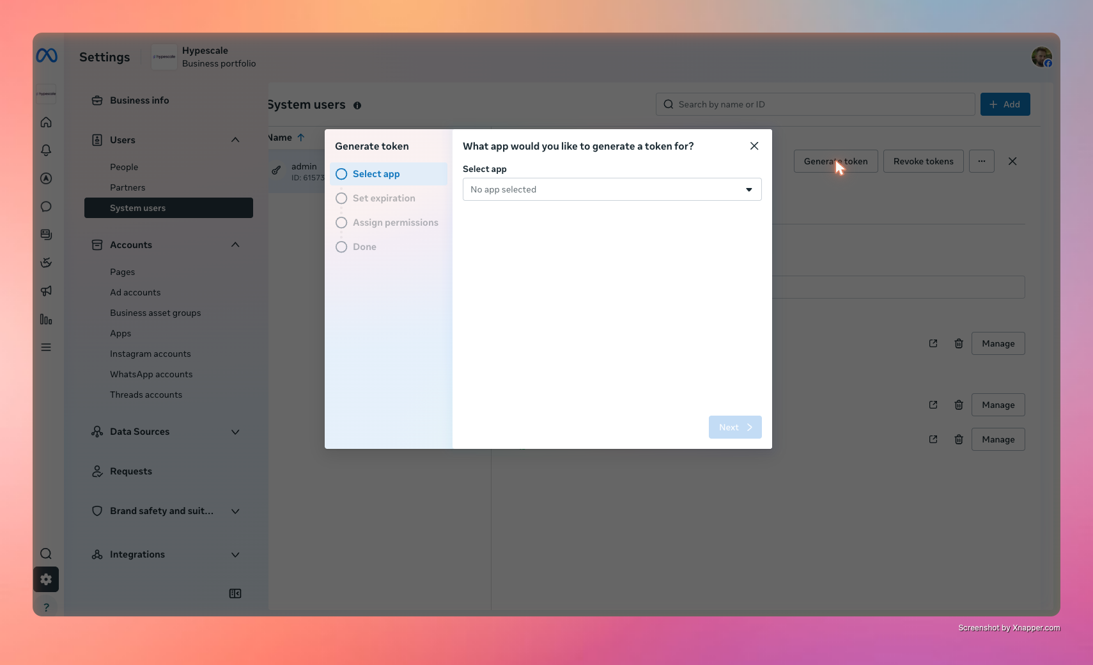The height and width of the screenshot is (665, 1093).
Task: Click the Generate token button
Action: [836, 161]
